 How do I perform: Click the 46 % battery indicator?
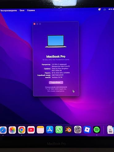click(x=111, y=9)
